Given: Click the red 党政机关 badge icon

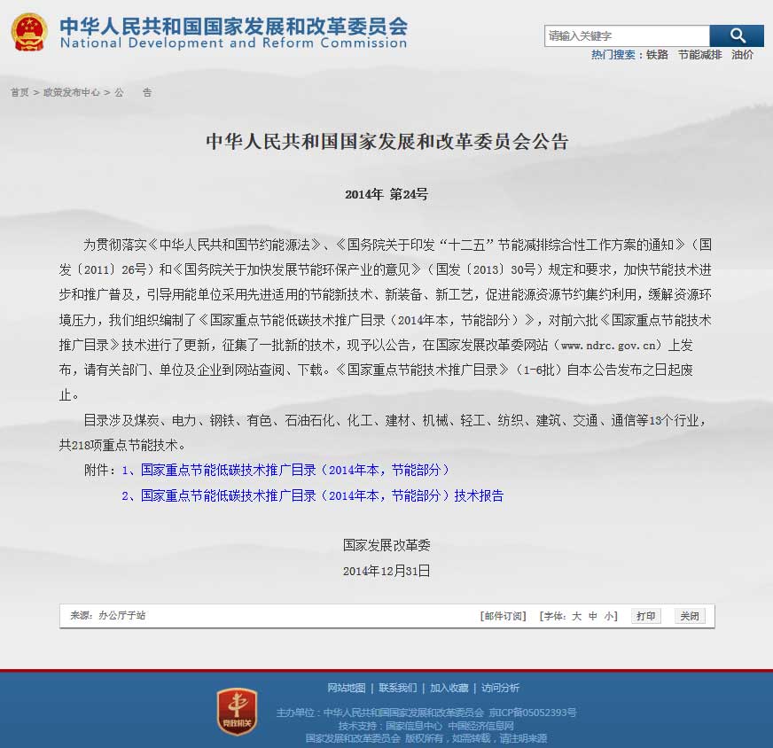Looking at the screenshot, I should pyautogui.click(x=237, y=712).
